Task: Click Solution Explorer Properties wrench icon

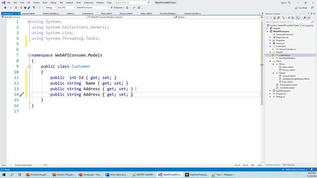Action: [305, 18]
